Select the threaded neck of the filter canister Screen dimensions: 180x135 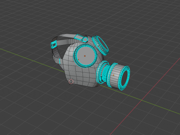pos(106,73)
